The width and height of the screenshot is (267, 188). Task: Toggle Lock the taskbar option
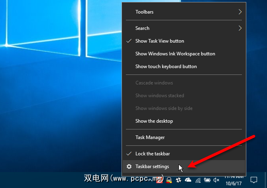[x=184, y=154]
